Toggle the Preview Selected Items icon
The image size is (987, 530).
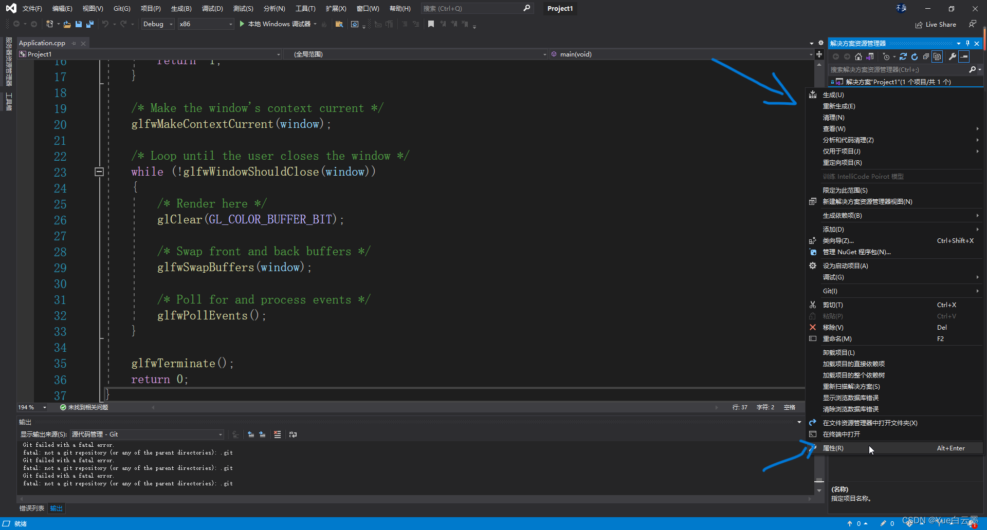964,56
